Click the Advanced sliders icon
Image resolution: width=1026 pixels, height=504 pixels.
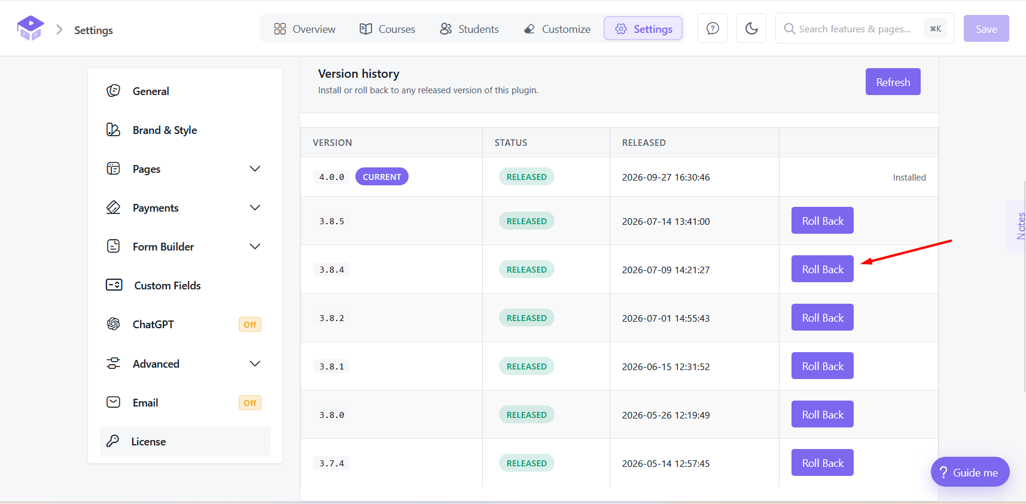pyautogui.click(x=113, y=364)
